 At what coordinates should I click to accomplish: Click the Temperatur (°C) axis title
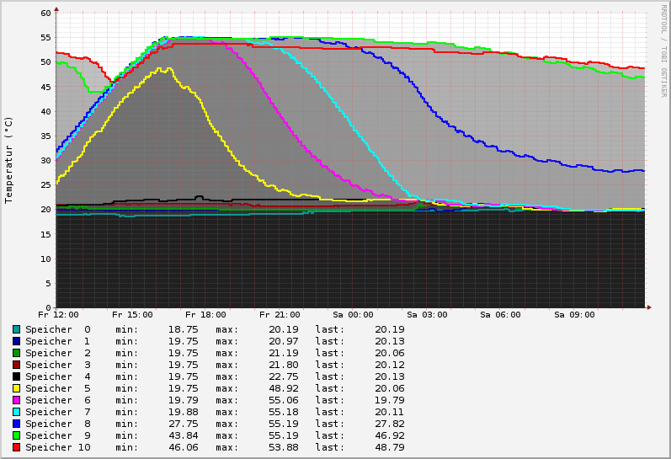pyautogui.click(x=9, y=160)
